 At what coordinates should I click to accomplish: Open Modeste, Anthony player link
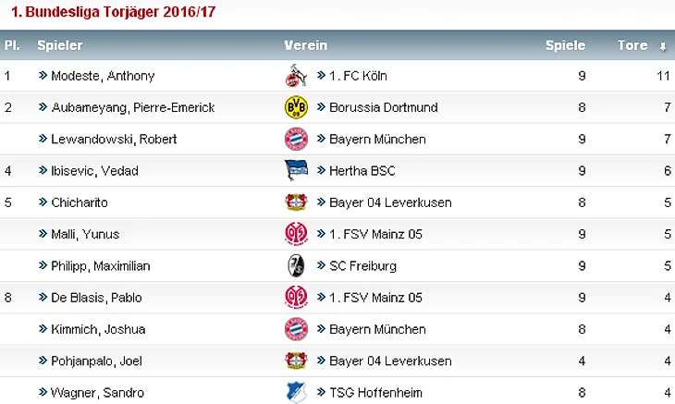(103, 76)
